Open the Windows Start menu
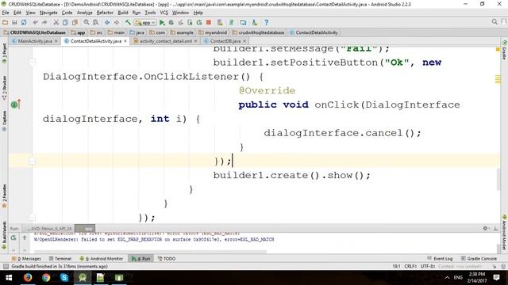 tap(9, 277)
